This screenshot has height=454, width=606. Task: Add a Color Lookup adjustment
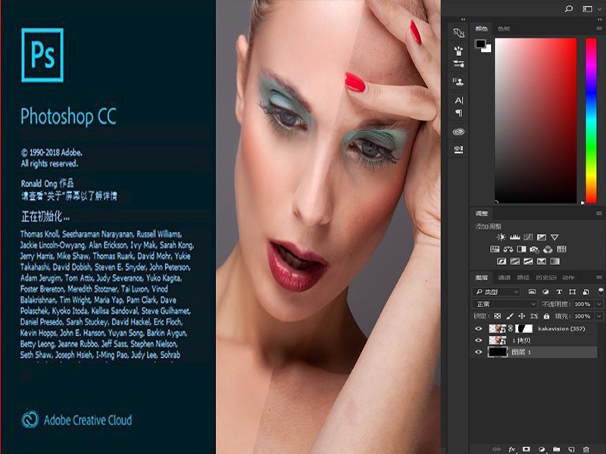pos(561,250)
